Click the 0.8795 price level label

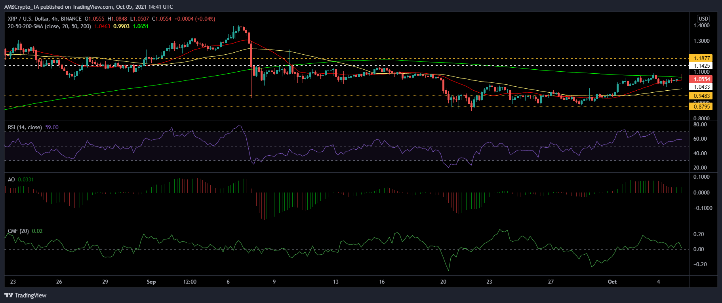click(x=701, y=107)
